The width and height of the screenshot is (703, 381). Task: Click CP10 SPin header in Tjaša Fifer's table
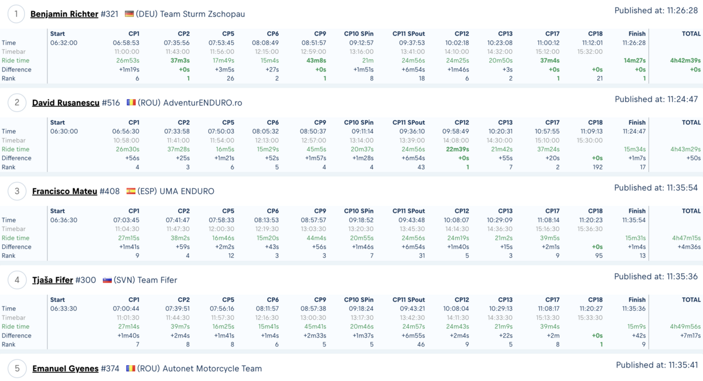tap(359, 300)
